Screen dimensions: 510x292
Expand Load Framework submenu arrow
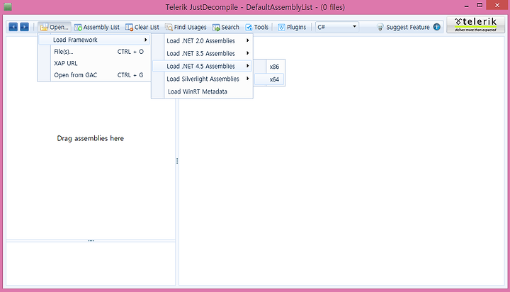point(145,40)
